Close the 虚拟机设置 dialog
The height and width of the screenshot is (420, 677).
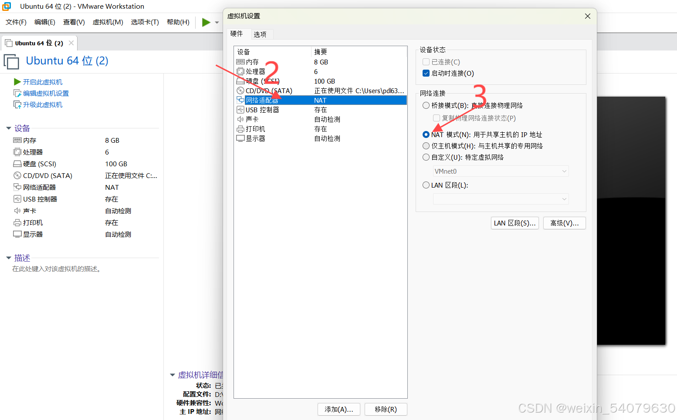[x=588, y=16]
